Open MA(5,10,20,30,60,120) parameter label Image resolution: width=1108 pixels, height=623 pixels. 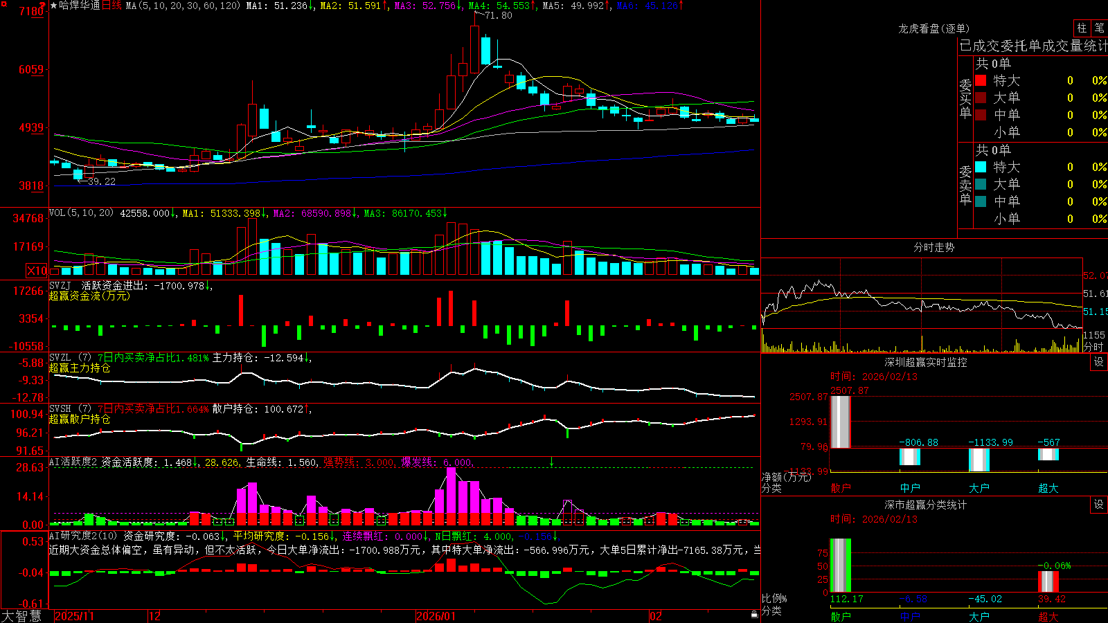[x=184, y=6]
